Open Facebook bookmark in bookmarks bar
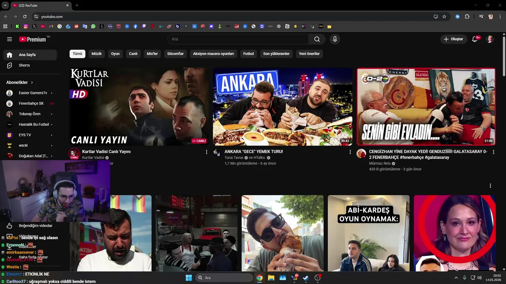Viewport: 506px width, 284px height. pyautogui.click(x=135, y=26)
